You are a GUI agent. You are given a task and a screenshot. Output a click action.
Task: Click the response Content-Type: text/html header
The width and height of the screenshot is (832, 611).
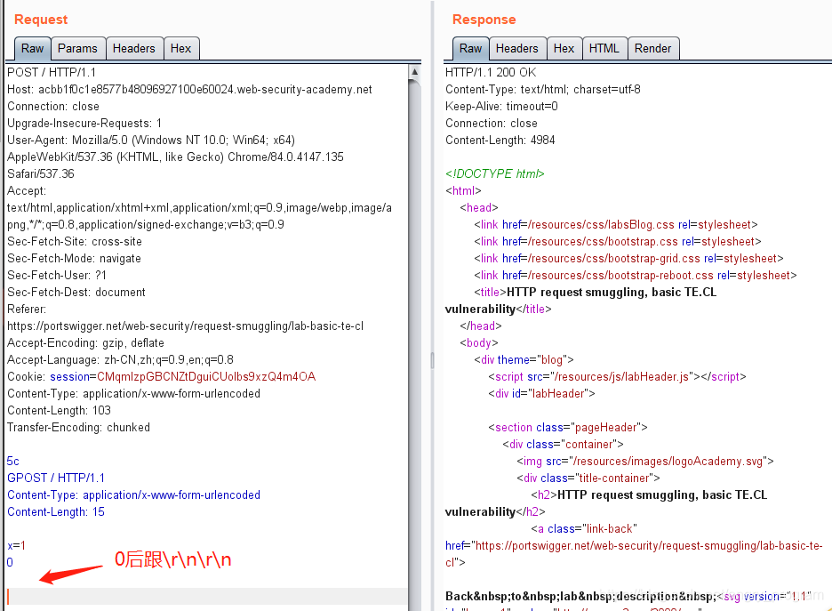[x=543, y=89]
